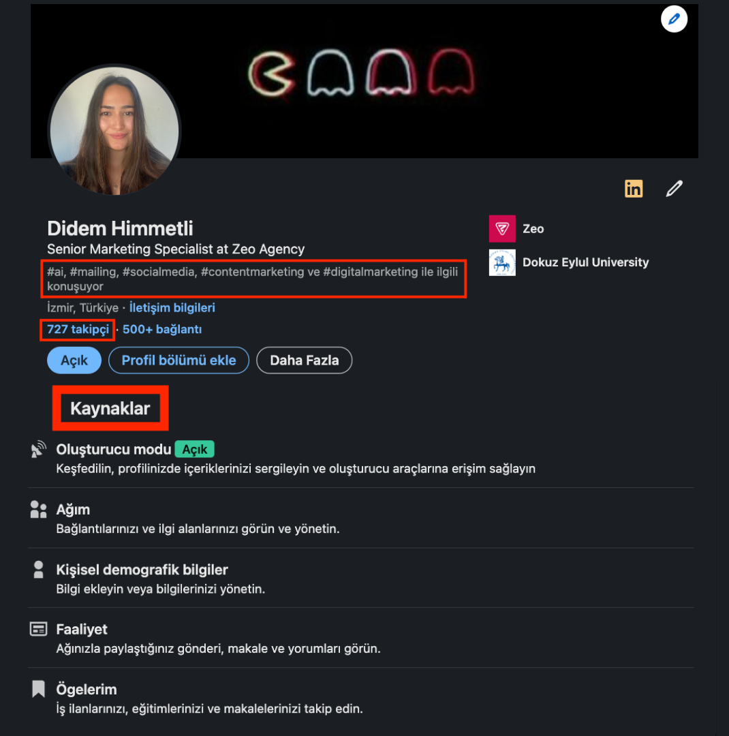
Task: Click the gold LinkedIn Premium badge icon
Action: coord(634,189)
